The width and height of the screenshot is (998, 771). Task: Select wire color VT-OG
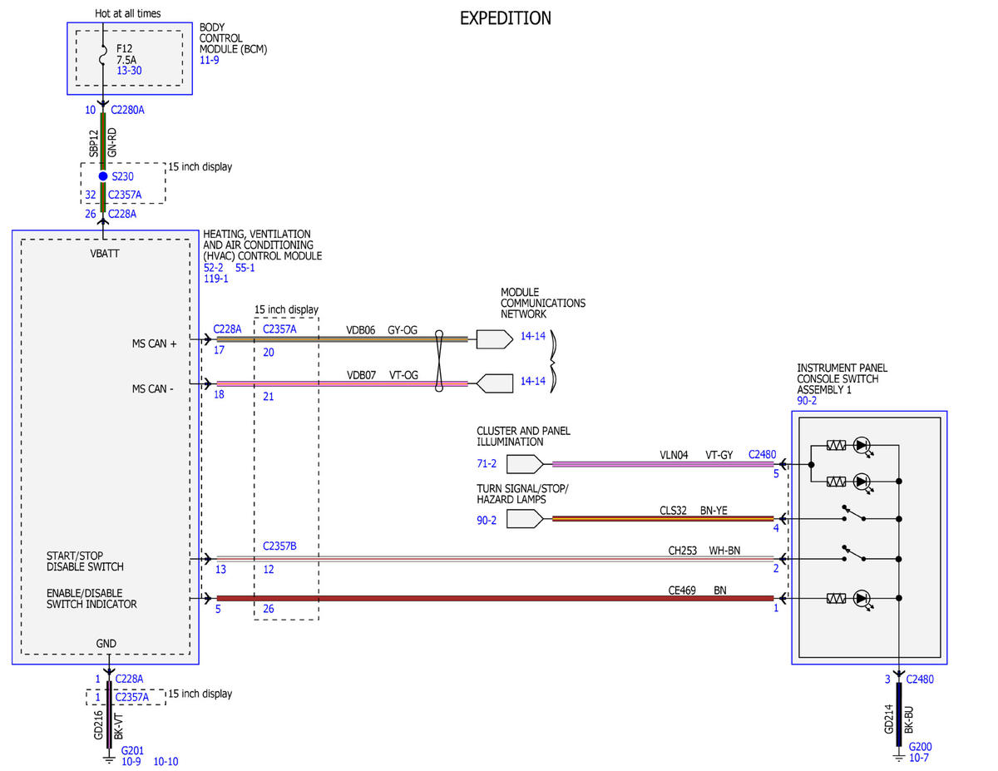tap(403, 375)
